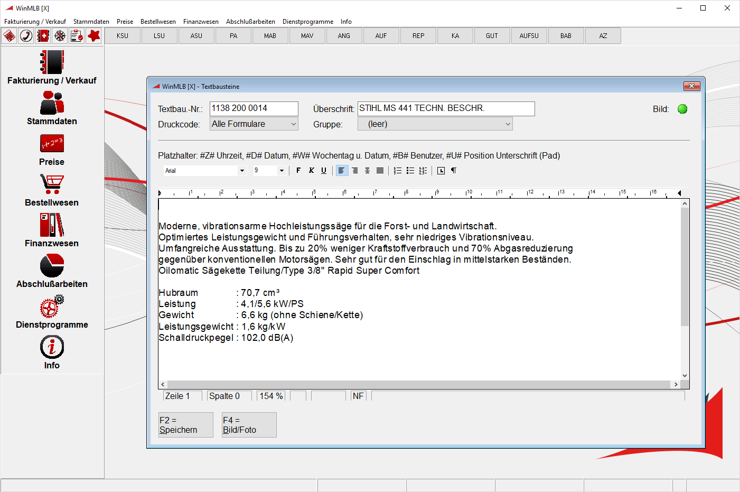The width and height of the screenshot is (740, 492).
Task: Open the Finanzwesen menu in the menu bar
Action: pos(201,22)
